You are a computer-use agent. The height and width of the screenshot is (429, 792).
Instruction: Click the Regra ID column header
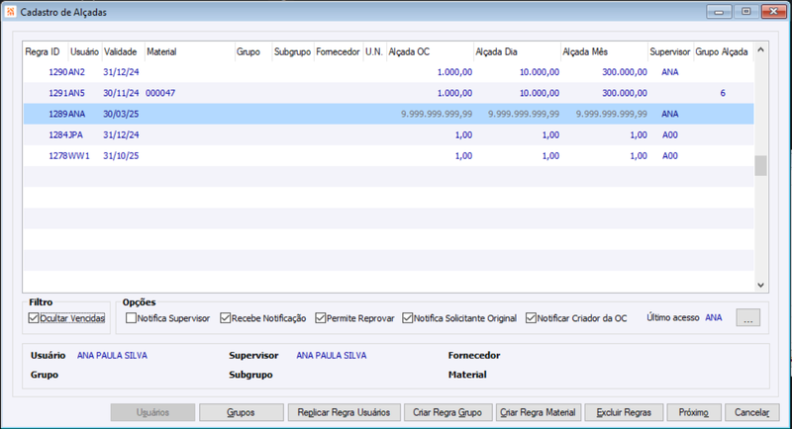pos(46,52)
